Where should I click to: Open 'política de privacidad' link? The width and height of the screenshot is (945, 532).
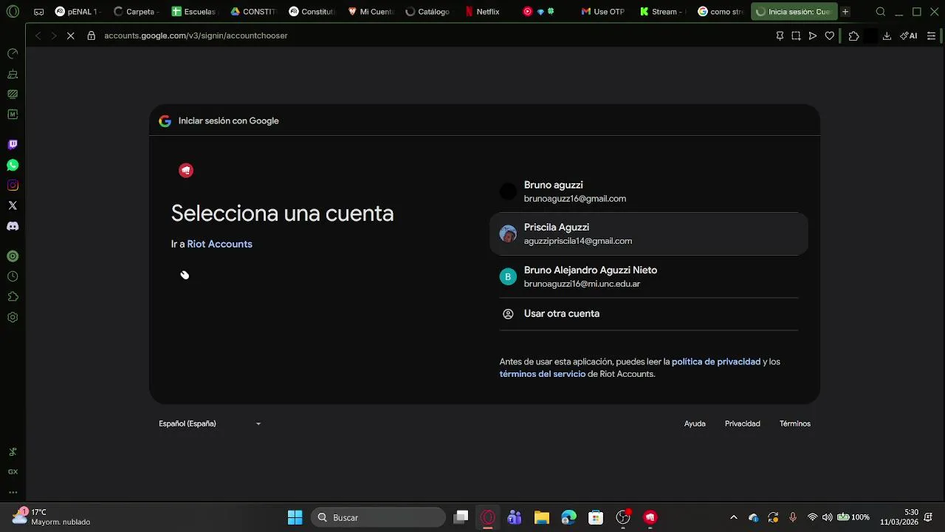tap(716, 361)
